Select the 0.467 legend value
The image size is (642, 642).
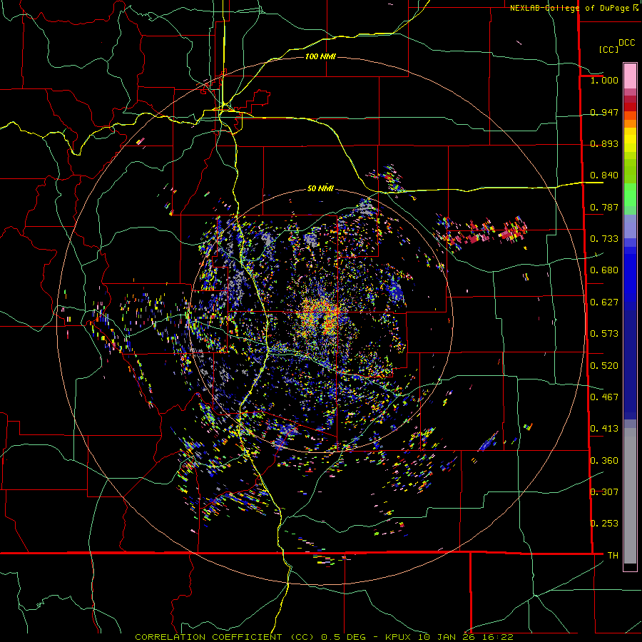[604, 397]
